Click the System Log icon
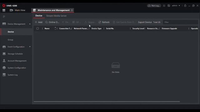The width and height of the screenshot is (200, 112). [x=4, y=75]
